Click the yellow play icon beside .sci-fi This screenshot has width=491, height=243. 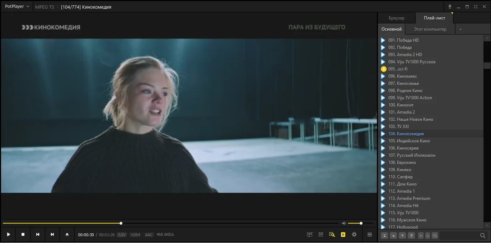click(x=383, y=69)
